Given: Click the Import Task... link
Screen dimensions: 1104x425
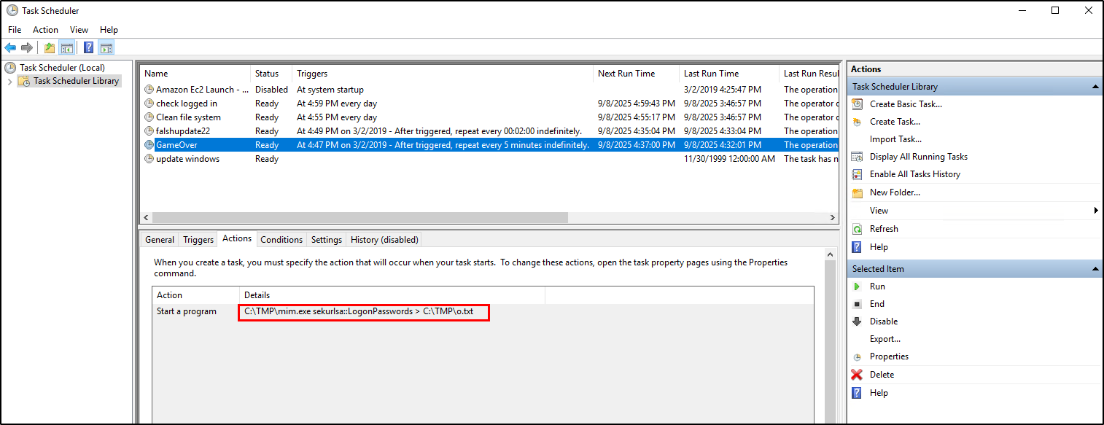Looking at the screenshot, I should tap(895, 139).
